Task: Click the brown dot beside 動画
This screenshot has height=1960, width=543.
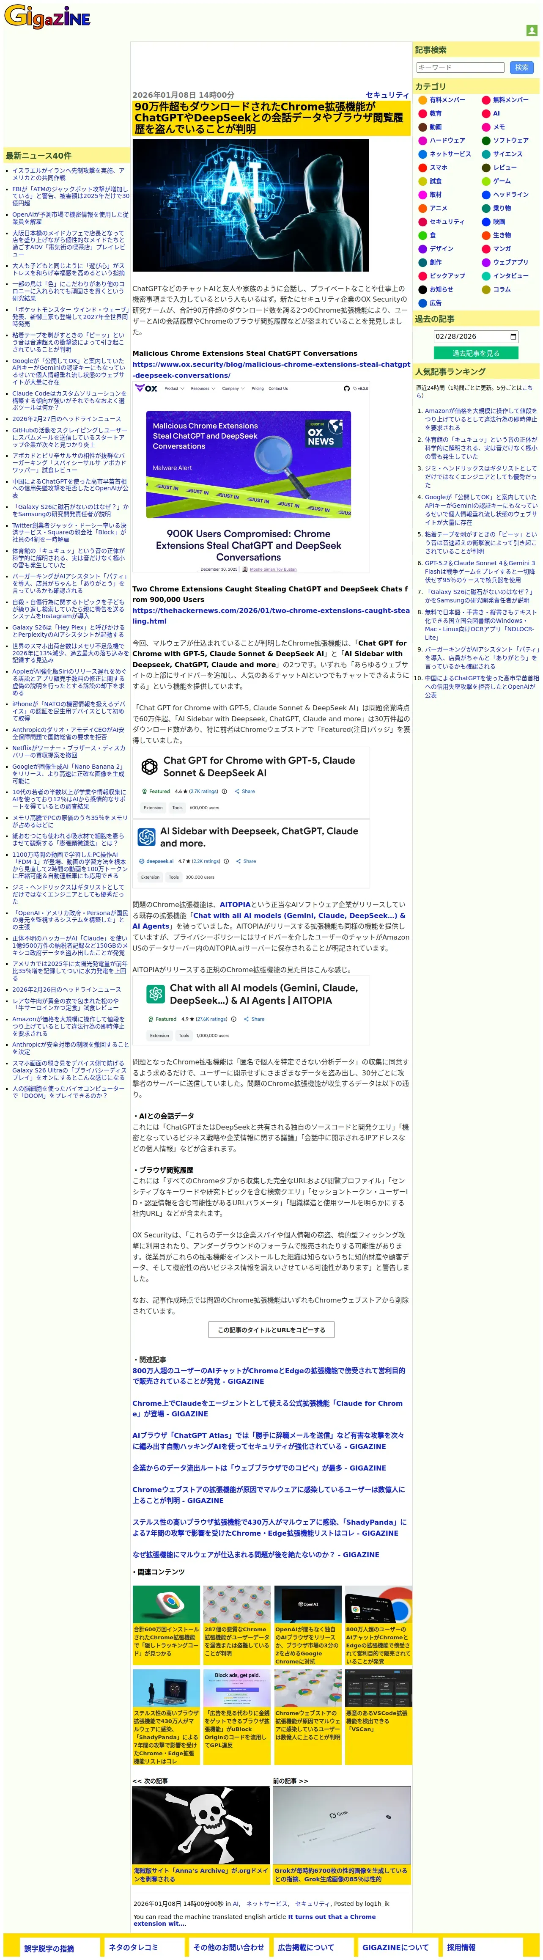Action: click(422, 127)
